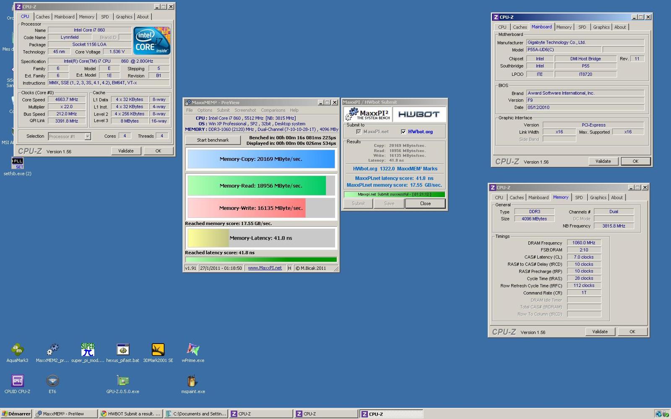
Task: Switch to HWBOT Submit a result taskbar item
Action: click(131, 414)
